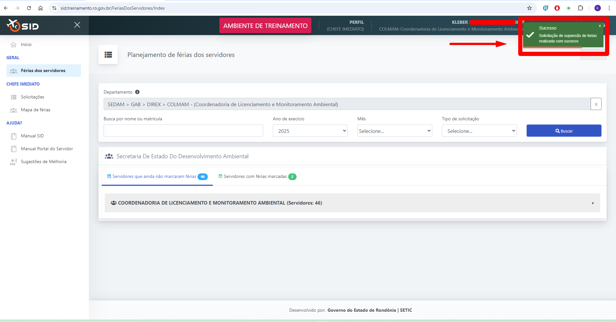The height and width of the screenshot is (322, 616).
Task: Open Solicitações in the sidebar
Action: pyautogui.click(x=32, y=97)
